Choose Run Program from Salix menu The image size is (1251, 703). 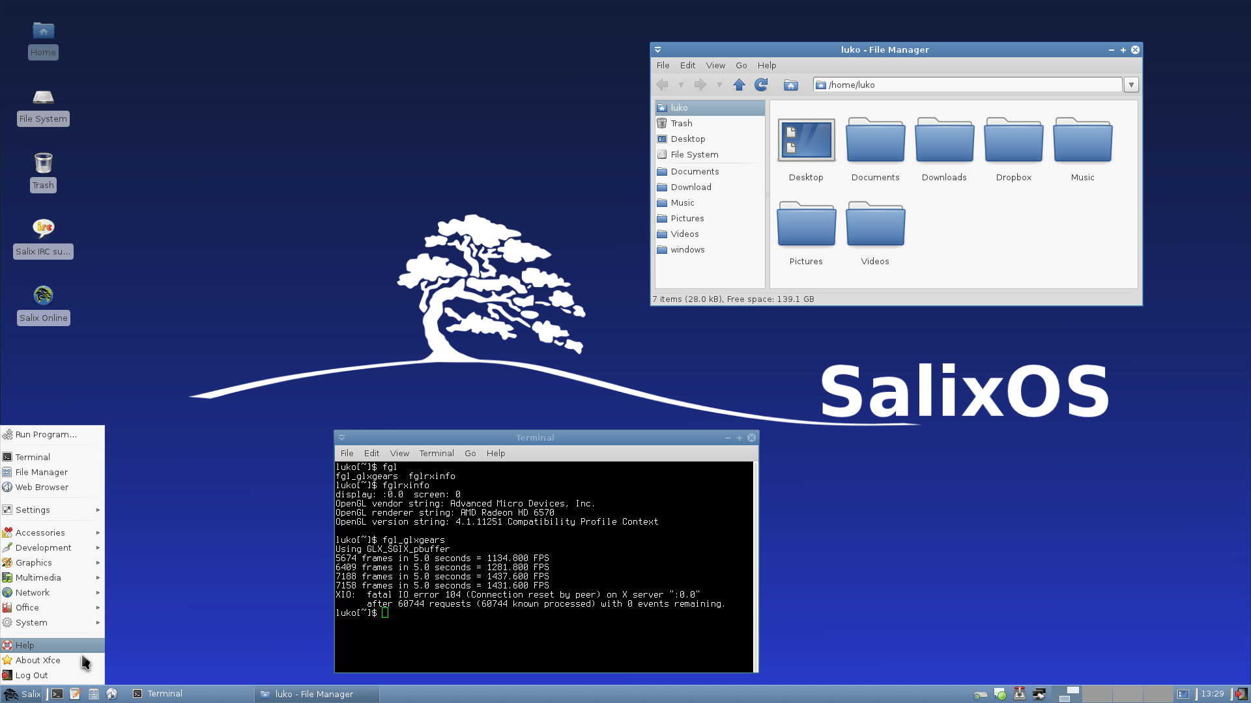click(52, 434)
